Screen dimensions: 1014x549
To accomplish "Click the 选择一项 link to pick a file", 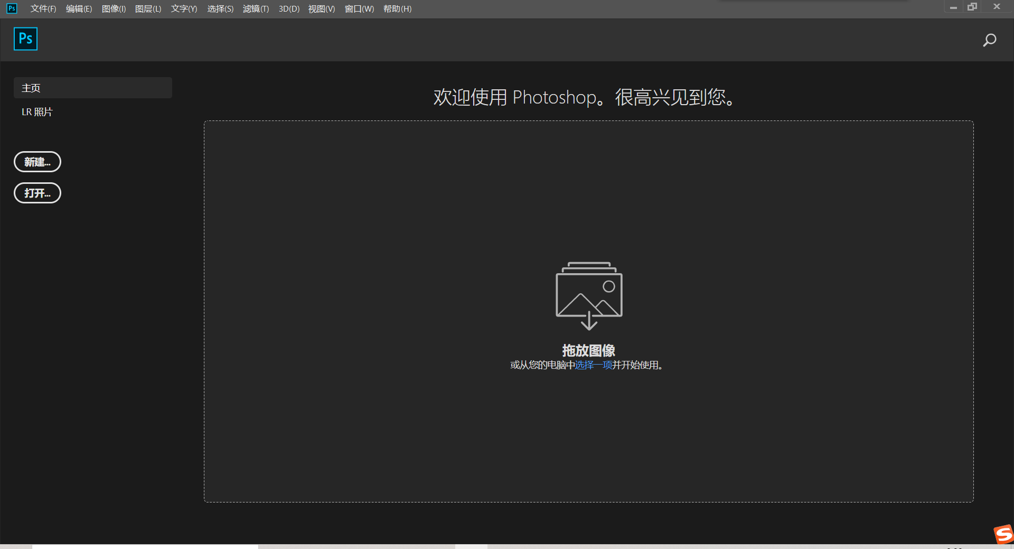I will 593,365.
